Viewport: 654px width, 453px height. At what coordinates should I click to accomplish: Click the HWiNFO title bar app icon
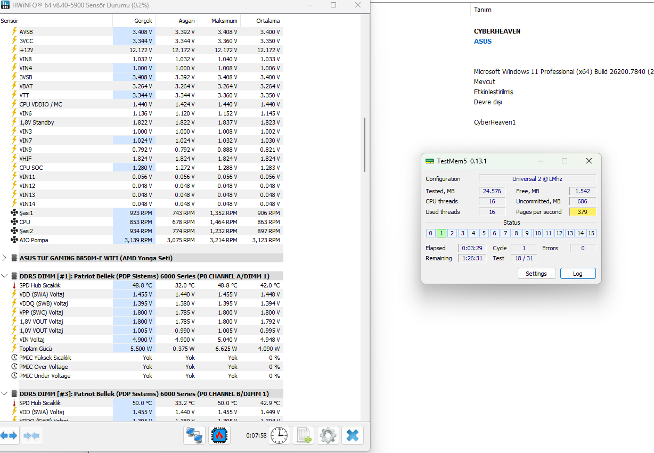[x=6, y=5]
